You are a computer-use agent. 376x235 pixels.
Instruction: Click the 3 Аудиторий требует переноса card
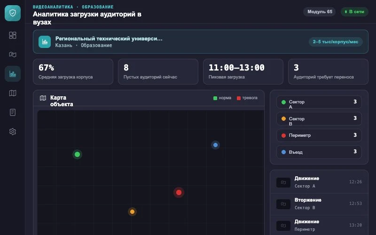coord(328,72)
